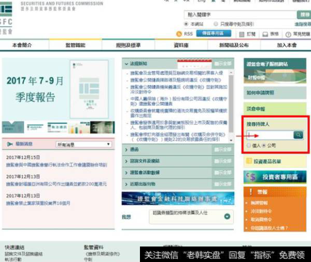This screenshot has height=262, width=311.
Task: Open the 加入本會 menu
Action: click(287, 45)
